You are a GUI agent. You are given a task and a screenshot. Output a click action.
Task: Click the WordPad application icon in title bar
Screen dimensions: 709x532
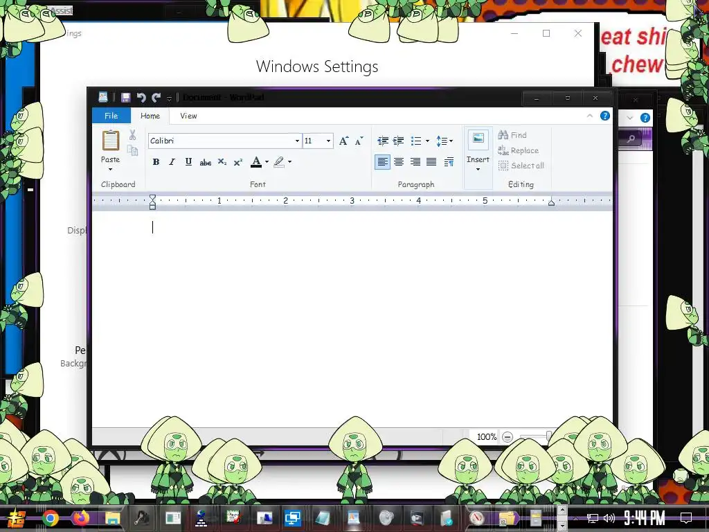coord(103,97)
